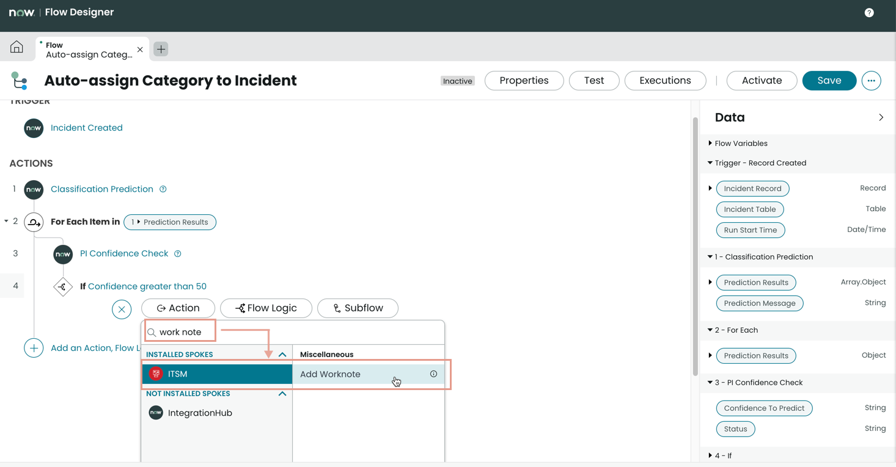Open help for PI Confidence Check
The image size is (896, 467).
(178, 254)
